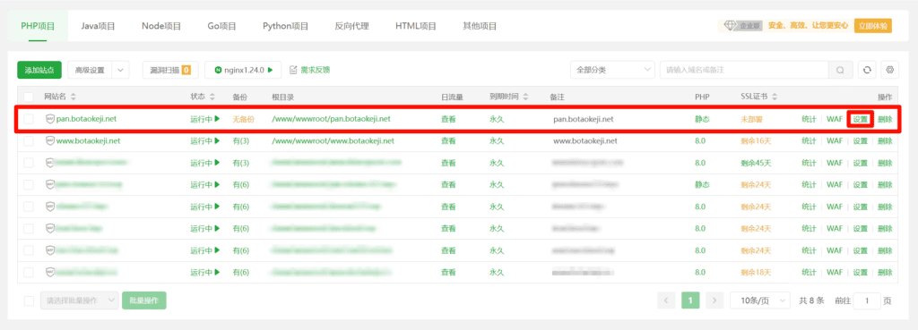Sort by site name arrows
The width and height of the screenshot is (918, 330).
[x=74, y=97]
